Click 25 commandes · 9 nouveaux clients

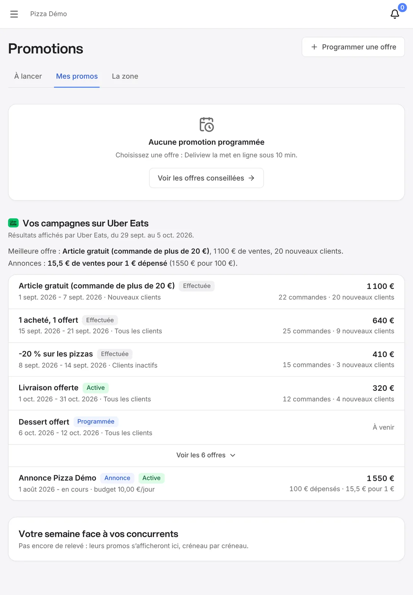338,331
